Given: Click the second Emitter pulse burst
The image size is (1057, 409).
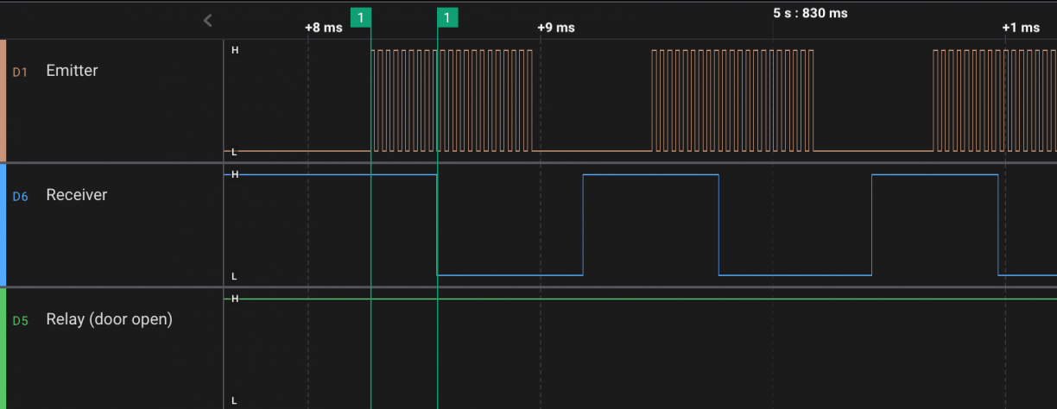Looking at the screenshot, I should coord(732,100).
